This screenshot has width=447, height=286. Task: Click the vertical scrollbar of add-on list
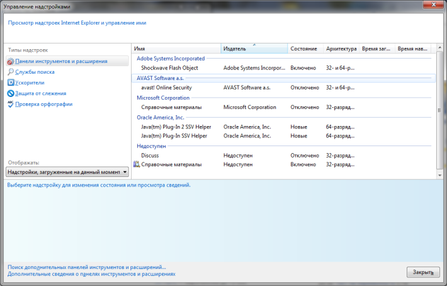pyautogui.click(x=439, y=107)
